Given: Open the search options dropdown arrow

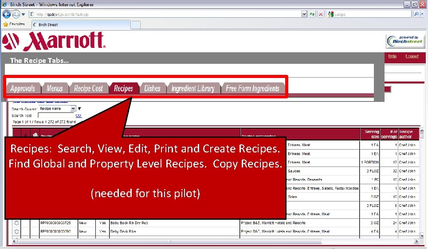Looking at the screenshot, I should (x=423, y=14).
